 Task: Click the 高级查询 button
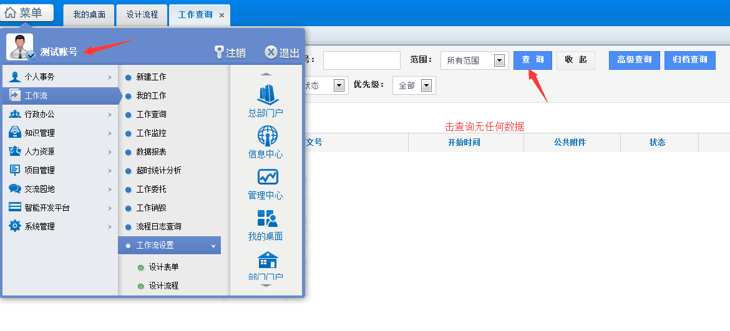point(634,60)
